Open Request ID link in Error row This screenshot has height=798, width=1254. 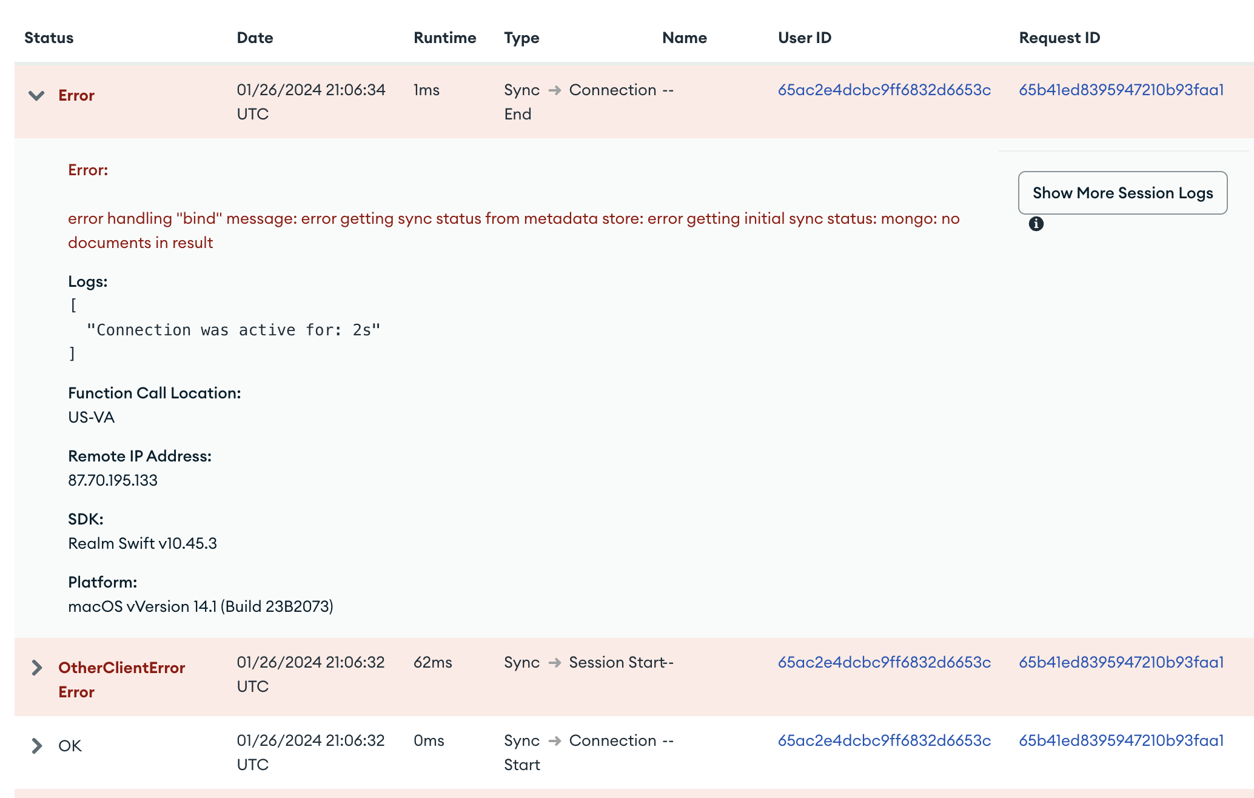1121,90
